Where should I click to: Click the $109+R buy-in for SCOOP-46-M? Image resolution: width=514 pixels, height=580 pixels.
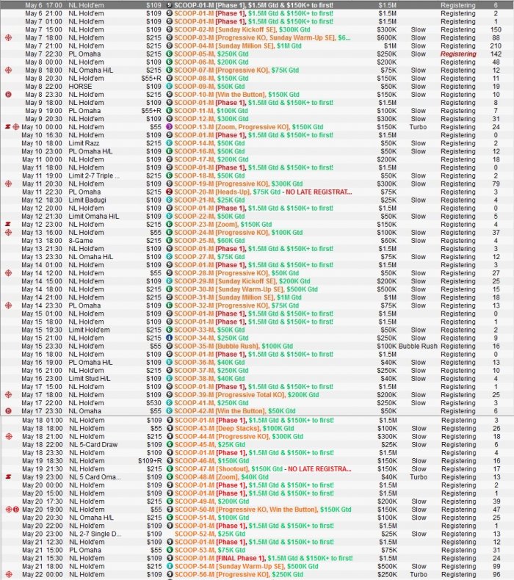point(150,461)
